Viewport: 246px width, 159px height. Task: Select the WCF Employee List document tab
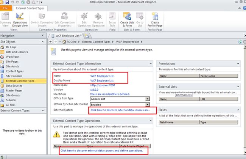point(67,36)
